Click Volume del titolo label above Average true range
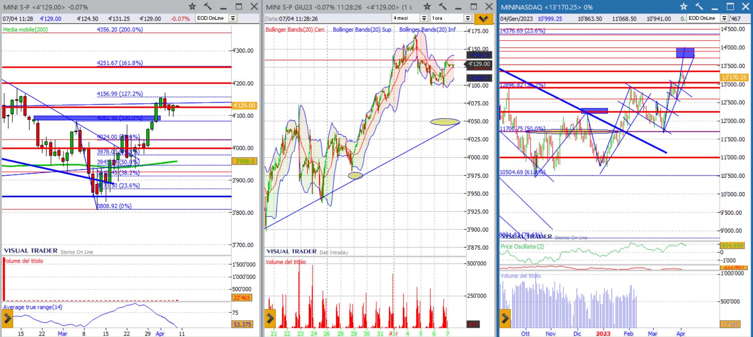Screen dimensions: 753x337 [x=24, y=261]
